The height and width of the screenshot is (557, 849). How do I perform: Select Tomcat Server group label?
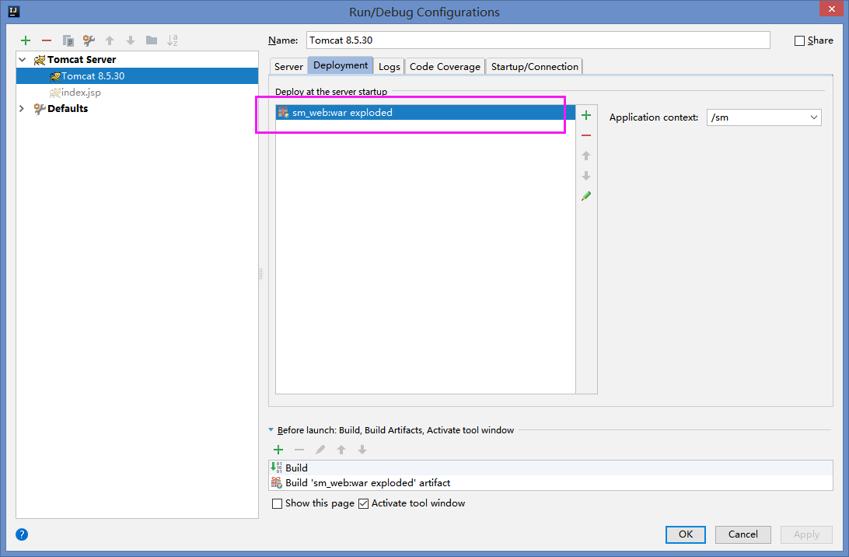click(82, 60)
